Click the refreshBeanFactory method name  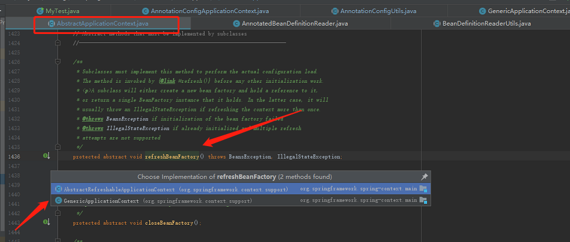pyautogui.click(x=172, y=157)
